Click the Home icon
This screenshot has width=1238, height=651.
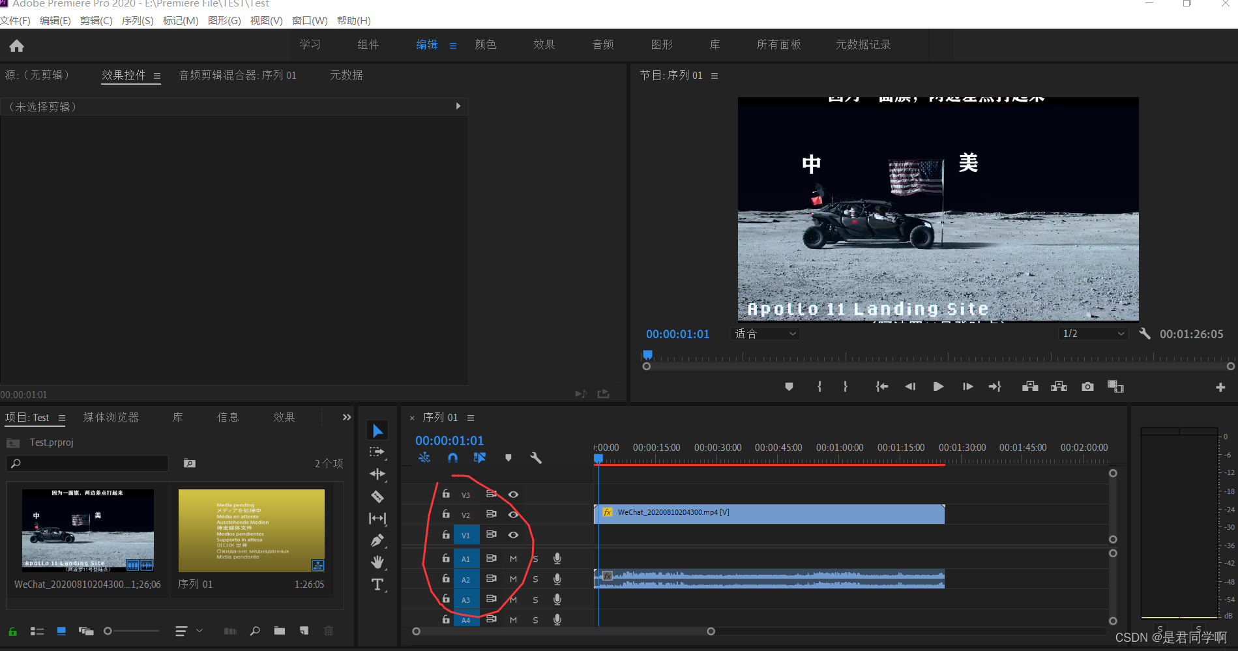pyautogui.click(x=17, y=46)
